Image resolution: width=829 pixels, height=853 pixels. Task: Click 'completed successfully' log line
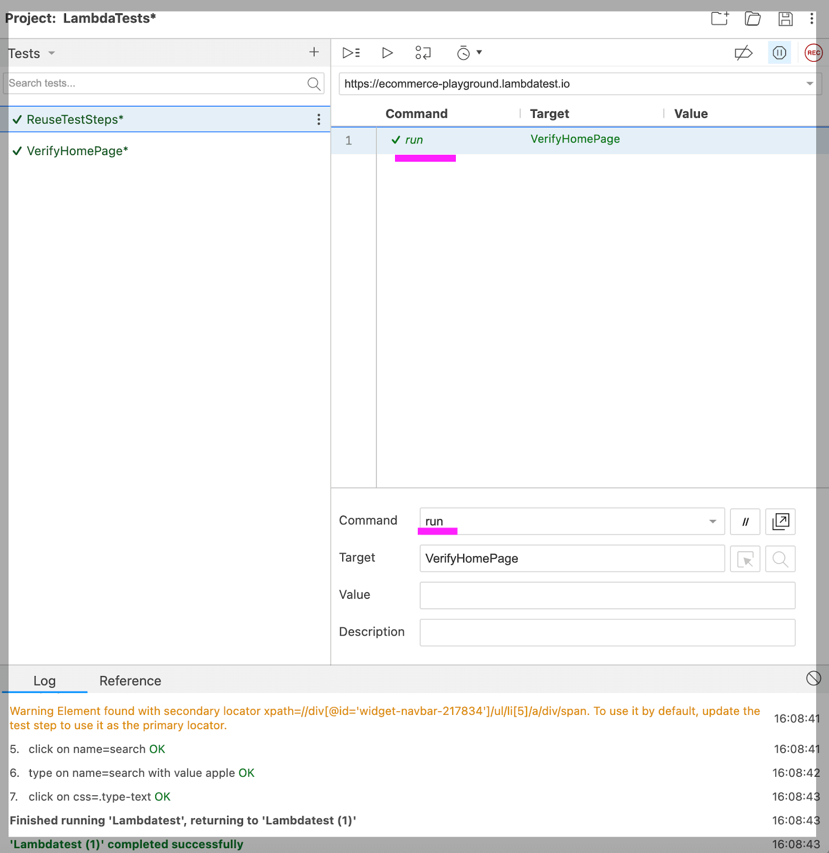(126, 844)
